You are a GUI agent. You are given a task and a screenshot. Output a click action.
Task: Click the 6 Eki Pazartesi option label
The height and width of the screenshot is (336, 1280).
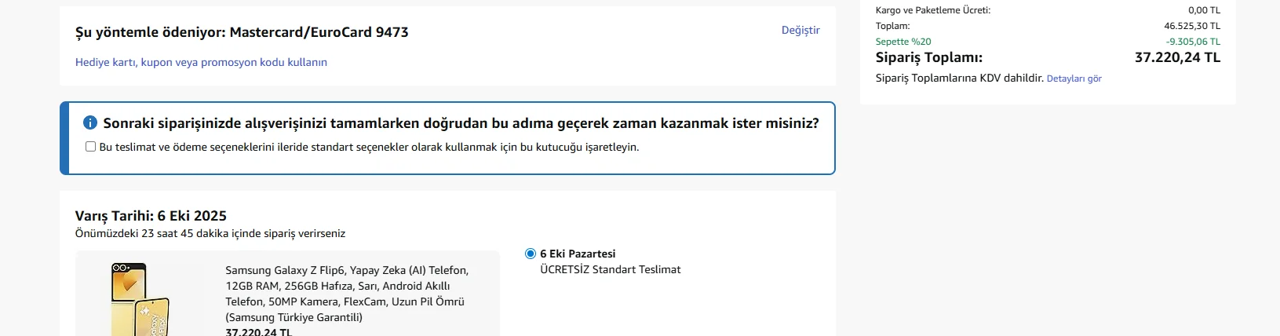click(x=578, y=254)
